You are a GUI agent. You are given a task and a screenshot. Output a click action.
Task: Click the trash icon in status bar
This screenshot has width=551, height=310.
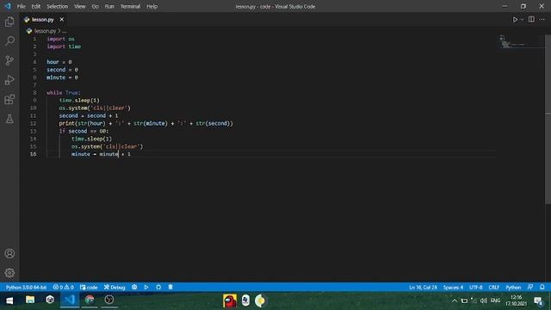pos(170,287)
